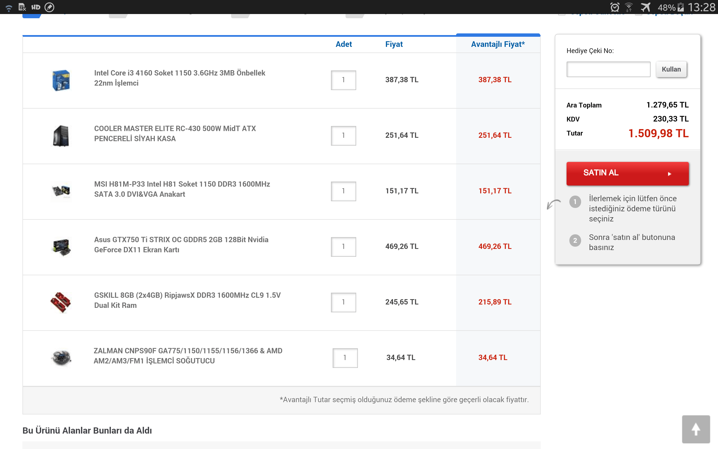Edit quantity box for Intel Core i3
This screenshot has width=718, height=449.
(343, 80)
